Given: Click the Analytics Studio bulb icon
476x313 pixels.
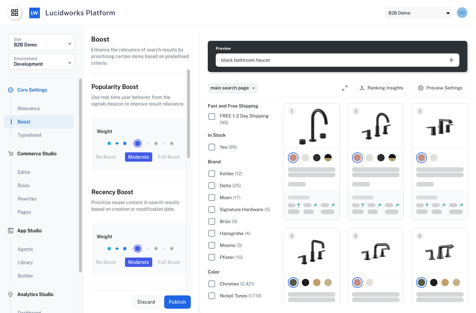Looking at the screenshot, I should (11, 294).
